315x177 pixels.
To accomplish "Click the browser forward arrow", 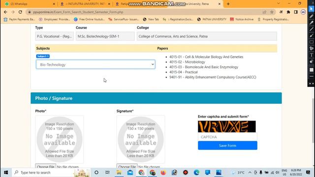I will tap(13, 12).
